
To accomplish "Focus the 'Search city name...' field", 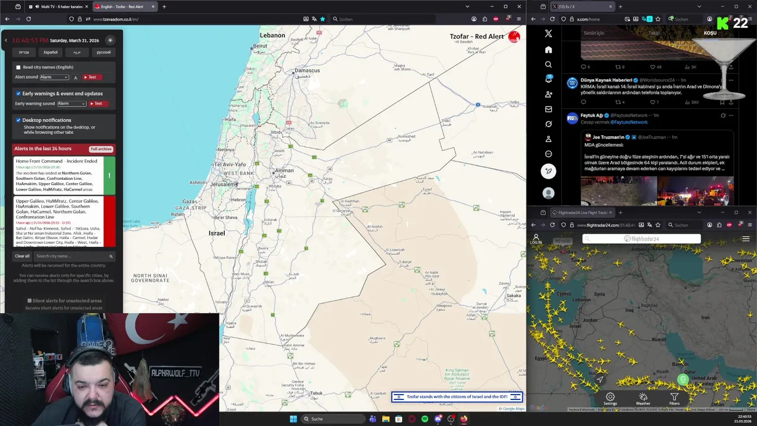I will (74, 256).
